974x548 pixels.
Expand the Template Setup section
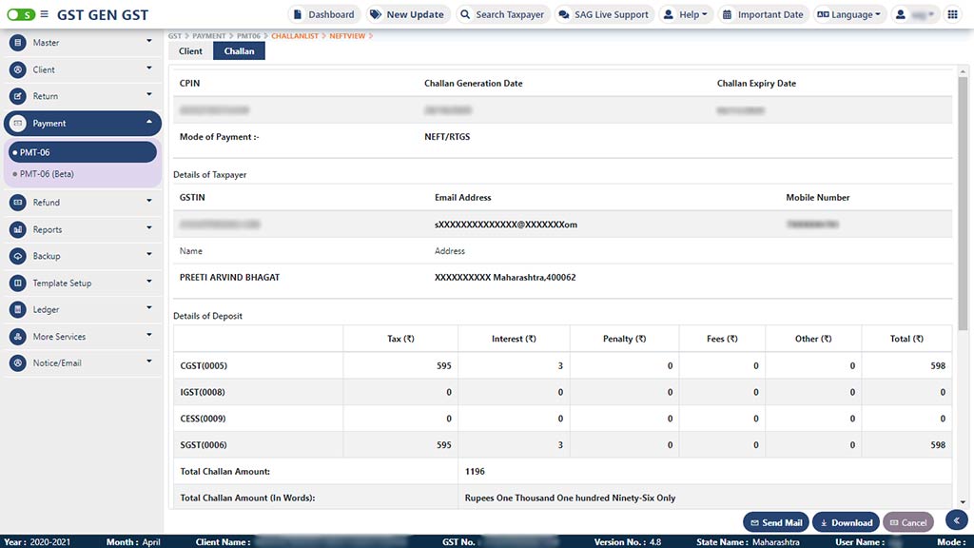pyautogui.click(x=81, y=284)
